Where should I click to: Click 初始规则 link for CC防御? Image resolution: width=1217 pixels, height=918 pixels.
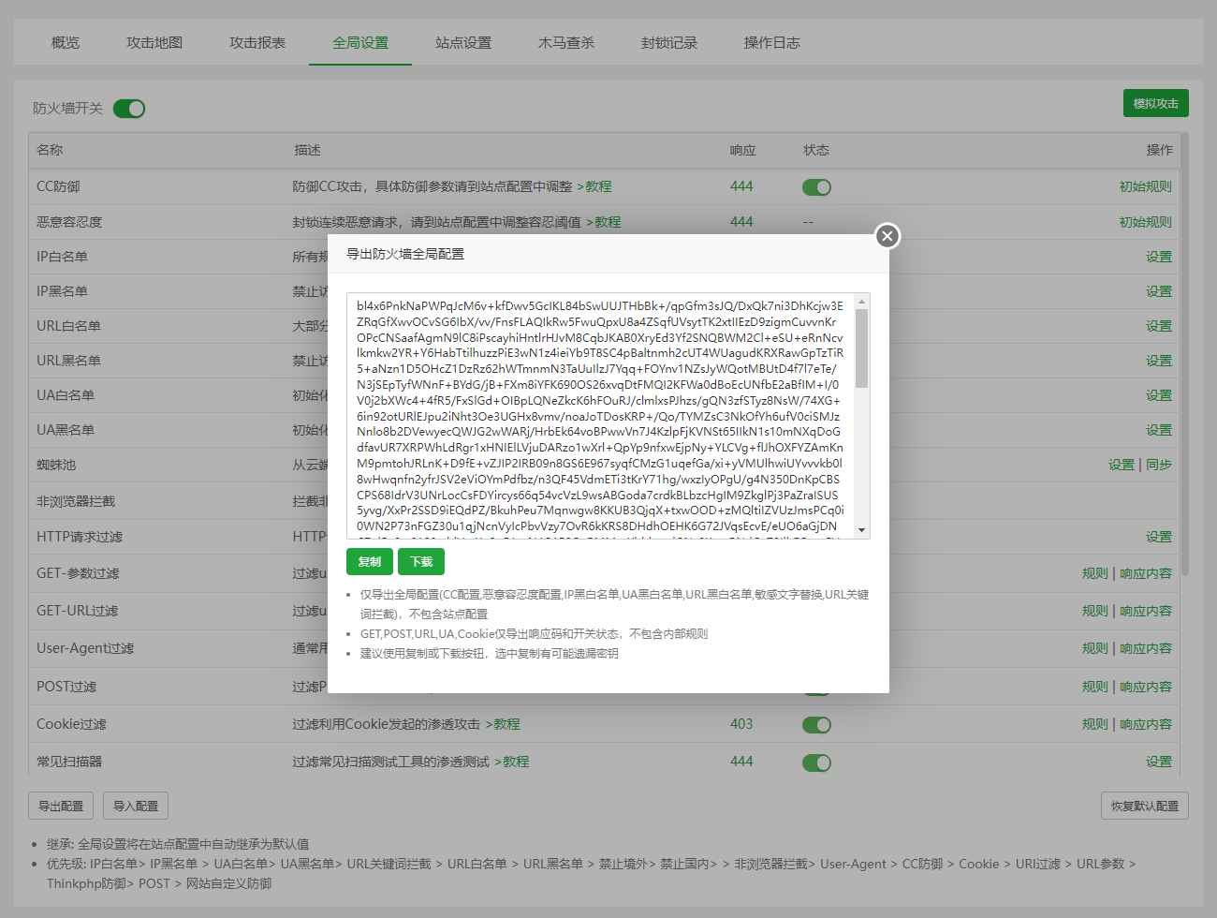(1145, 187)
